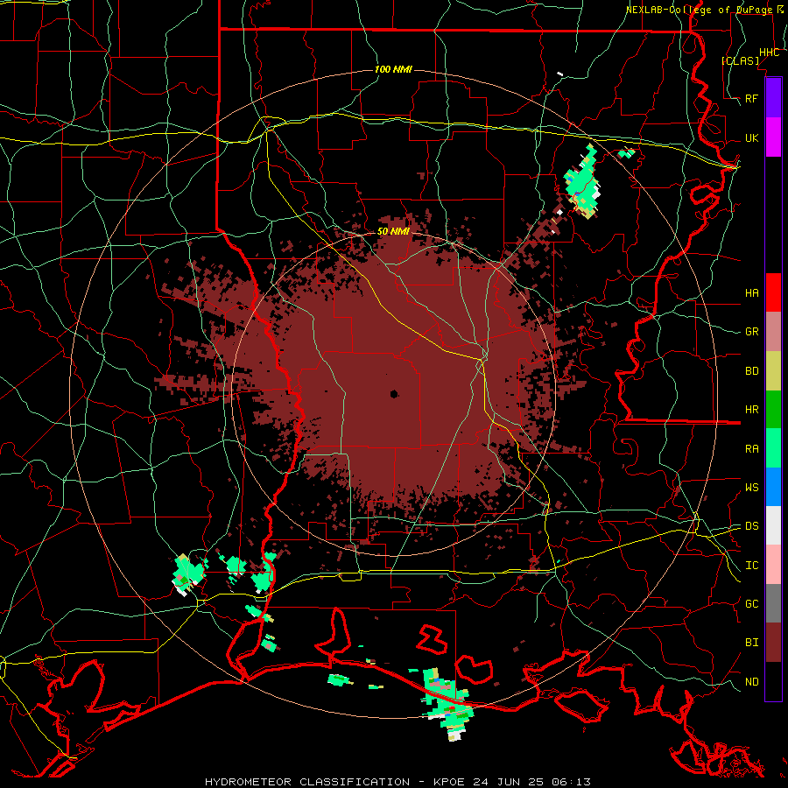This screenshot has width=788, height=788.
Task: Click the 50 NMI range ring label
Action: (393, 232)
